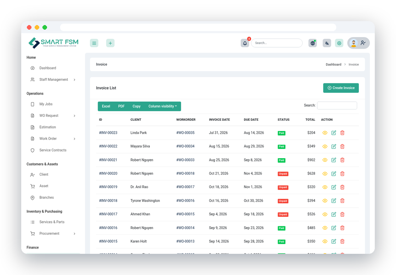Expand the WO Request submenu
This screenshot has height=275, width=396.
pos(75,116)
